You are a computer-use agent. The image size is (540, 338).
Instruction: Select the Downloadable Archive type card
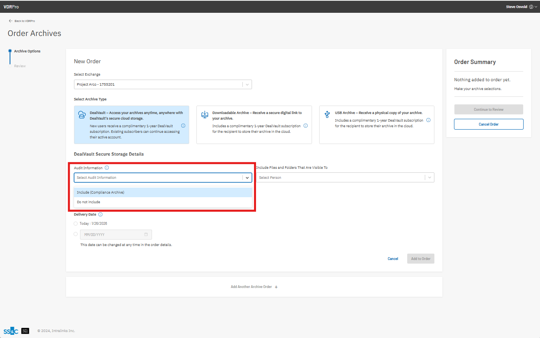click(254, 125)
